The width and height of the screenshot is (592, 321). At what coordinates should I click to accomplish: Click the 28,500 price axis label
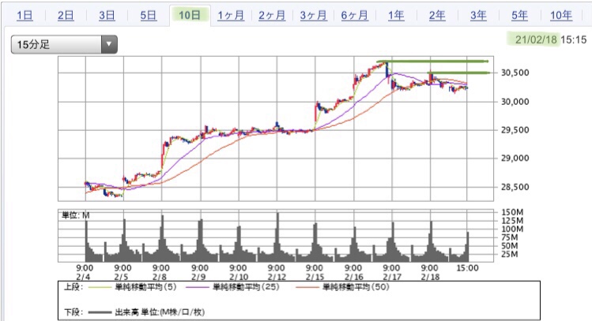click(515, 187)
